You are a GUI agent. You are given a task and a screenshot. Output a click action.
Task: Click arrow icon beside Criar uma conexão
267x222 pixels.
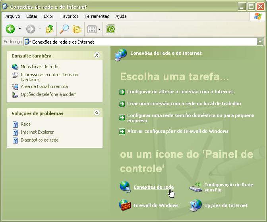pos(122,104)
